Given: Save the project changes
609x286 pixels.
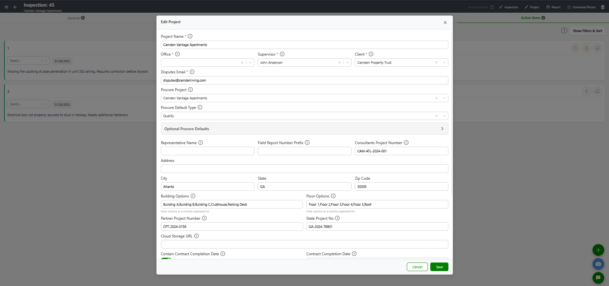Looking at the screenshot, I should pos(439,267).
